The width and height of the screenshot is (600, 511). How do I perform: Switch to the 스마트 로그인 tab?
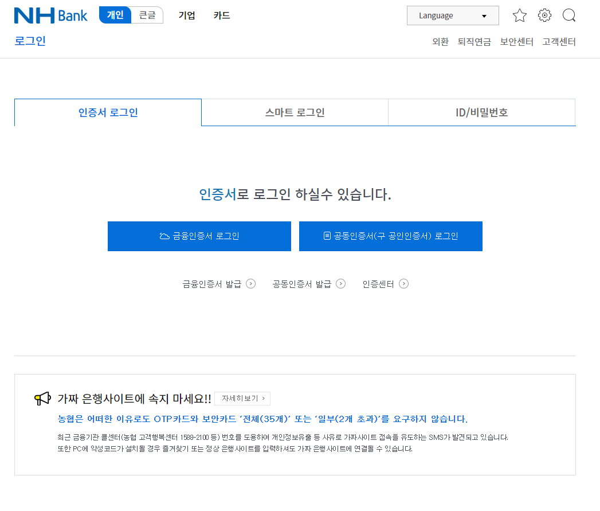pos(295,112)
